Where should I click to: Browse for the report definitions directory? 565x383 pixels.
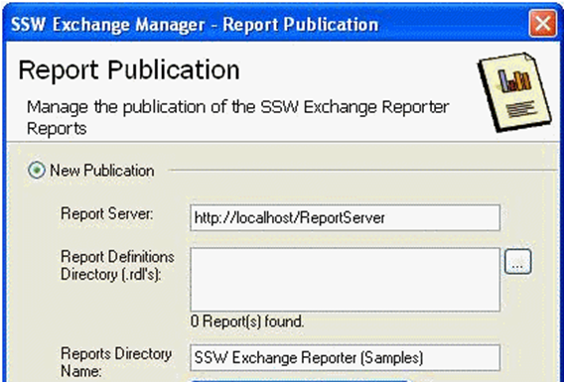[517, 262]
